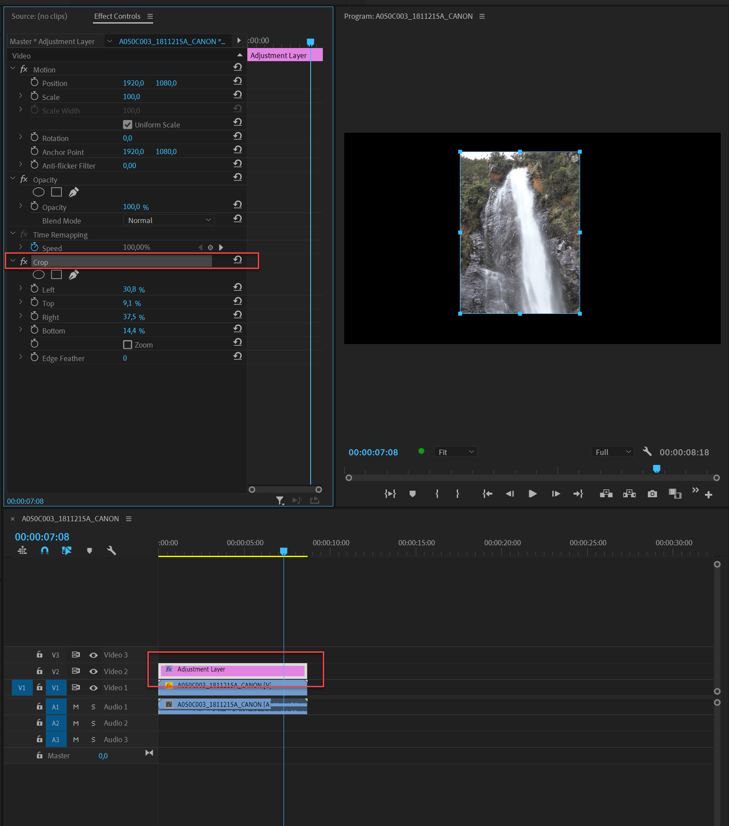This screenshot has width=729, height=826.
Task: Open the Program monitor panel menu
Action: (x=482, y=16)
